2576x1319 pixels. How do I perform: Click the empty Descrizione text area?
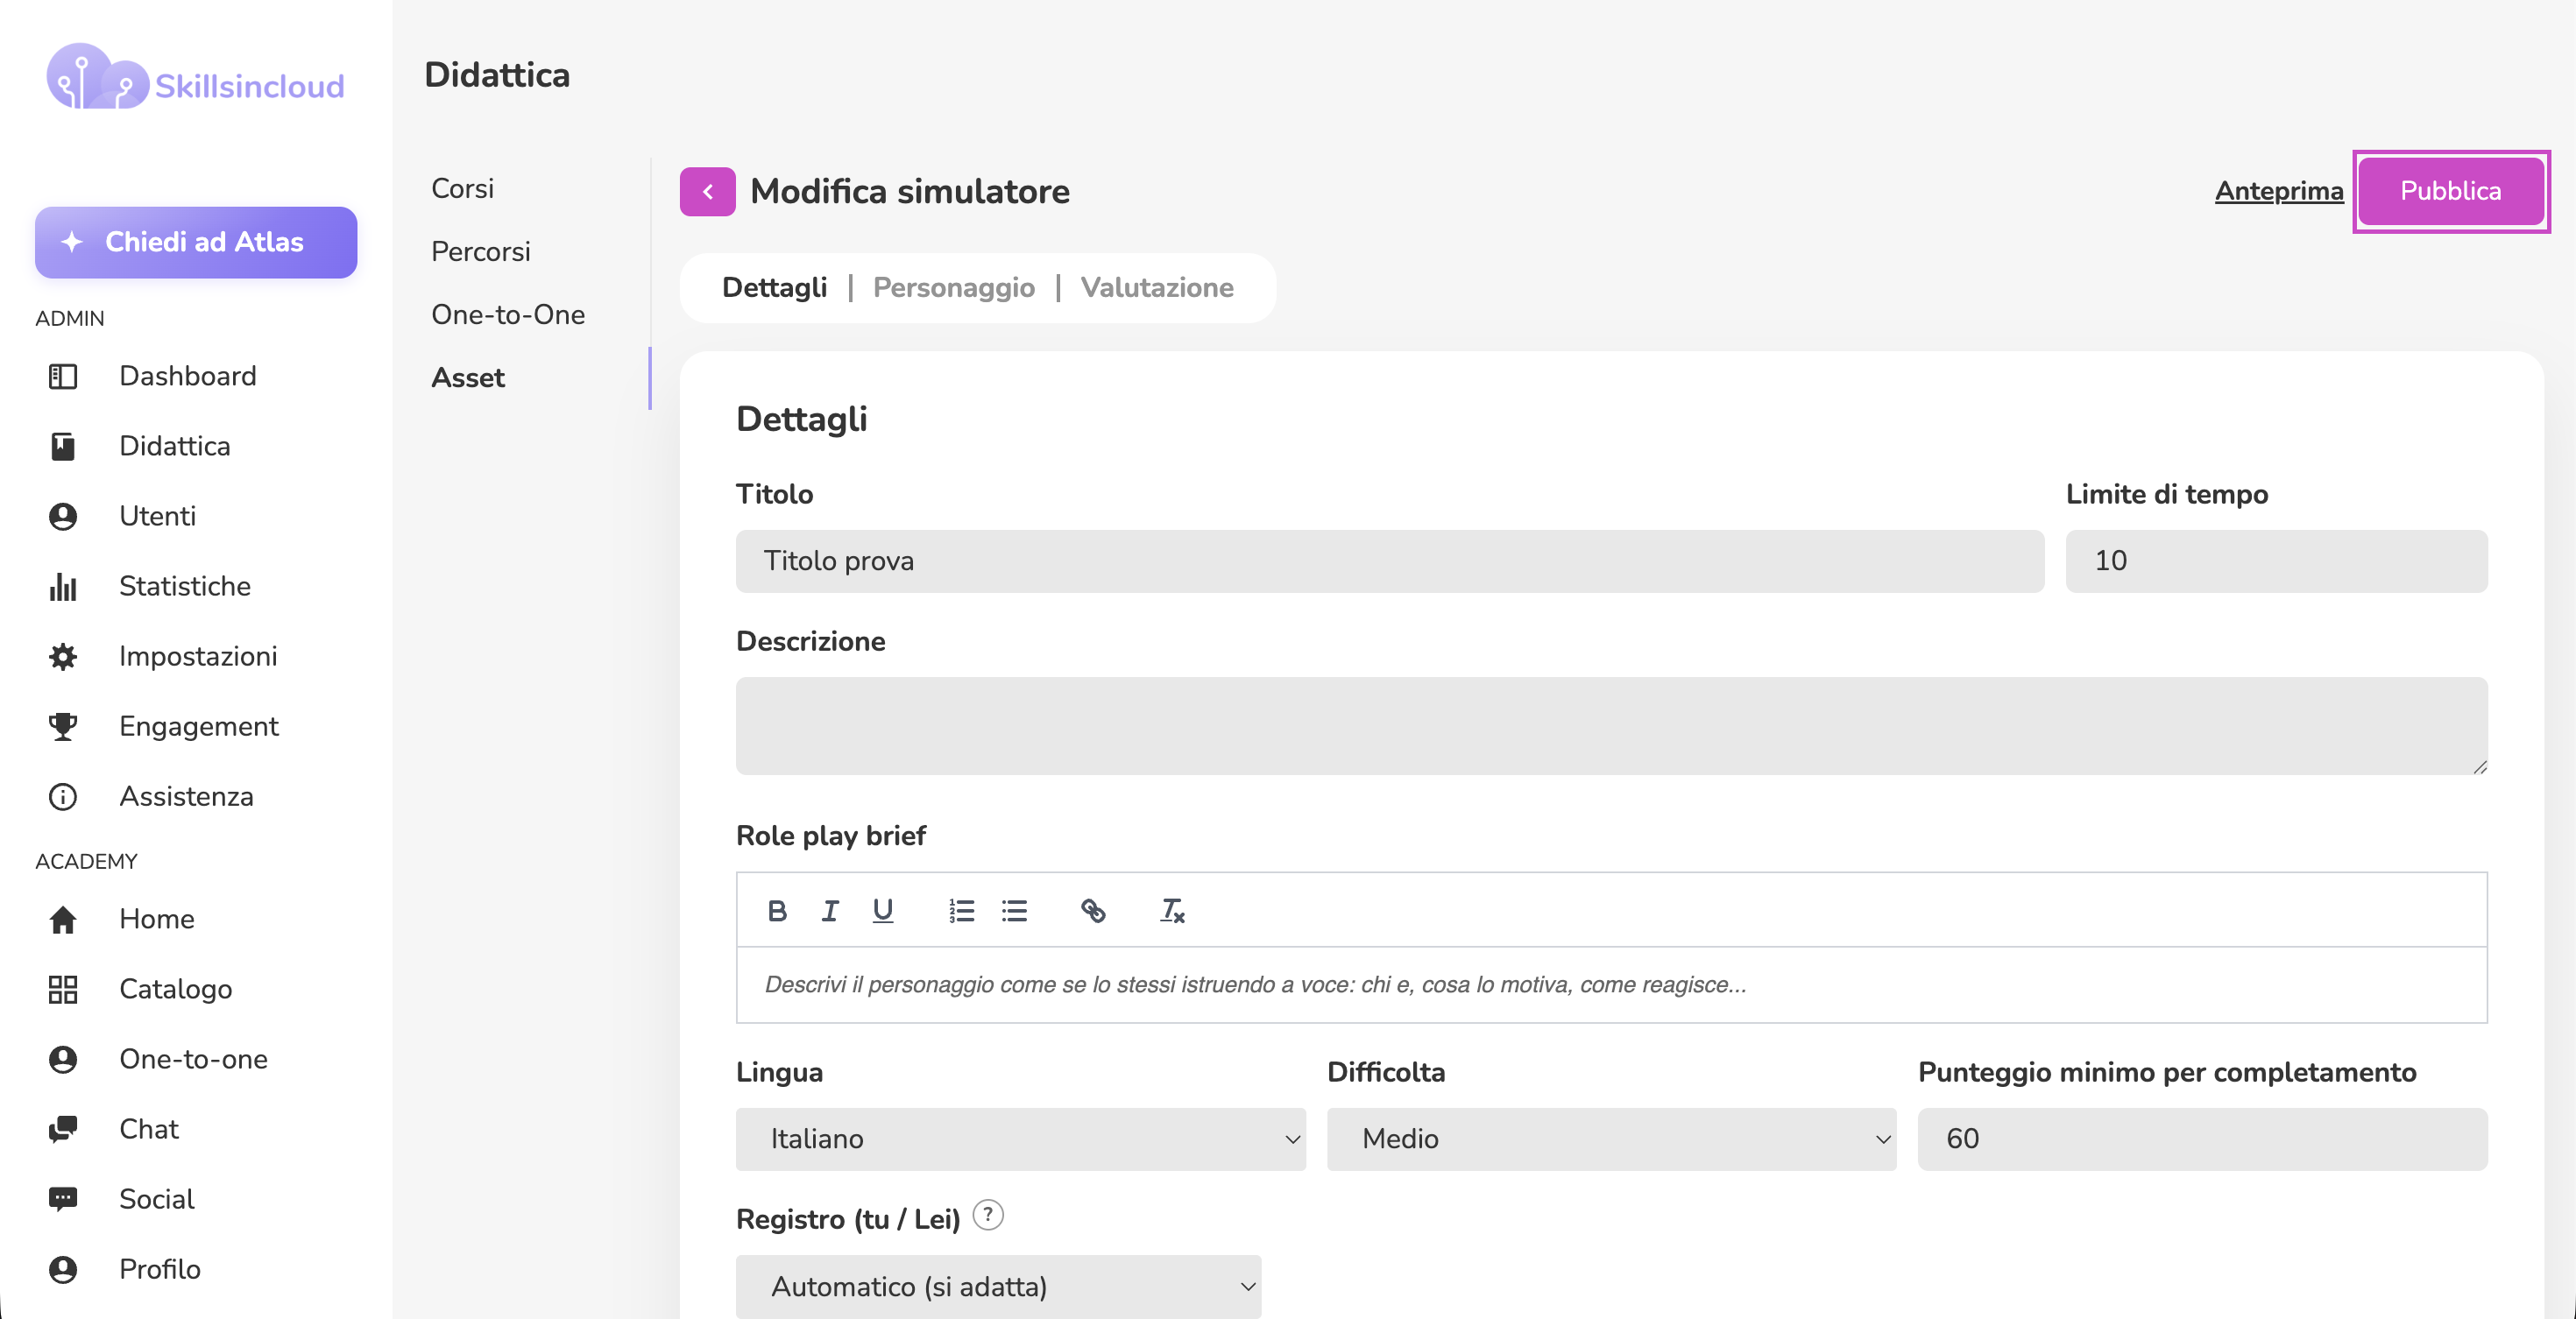click(1611, 725)
